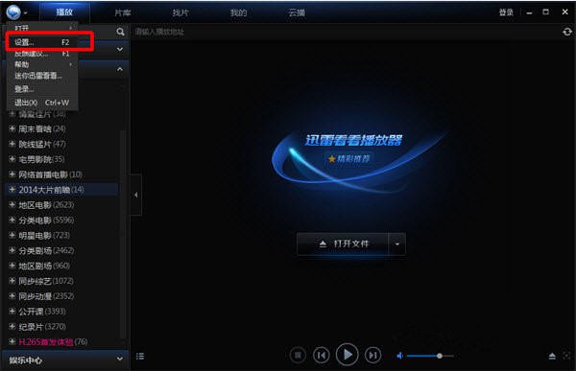Start playback with the play button

347,355
